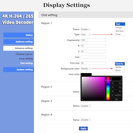Click the Diaphaneity input field

point(93,40)
